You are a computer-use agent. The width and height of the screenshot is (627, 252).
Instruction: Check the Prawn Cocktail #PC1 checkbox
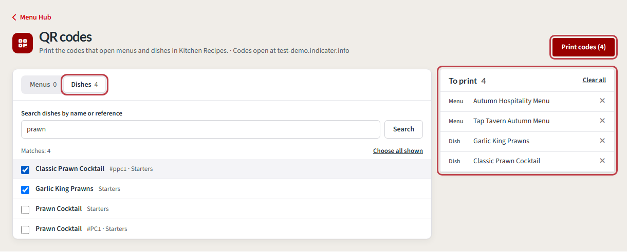pos(25,229)
